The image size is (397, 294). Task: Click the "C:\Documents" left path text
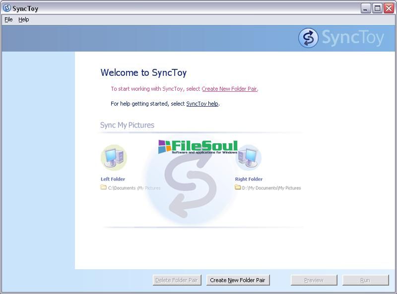(x=134, y=188)
